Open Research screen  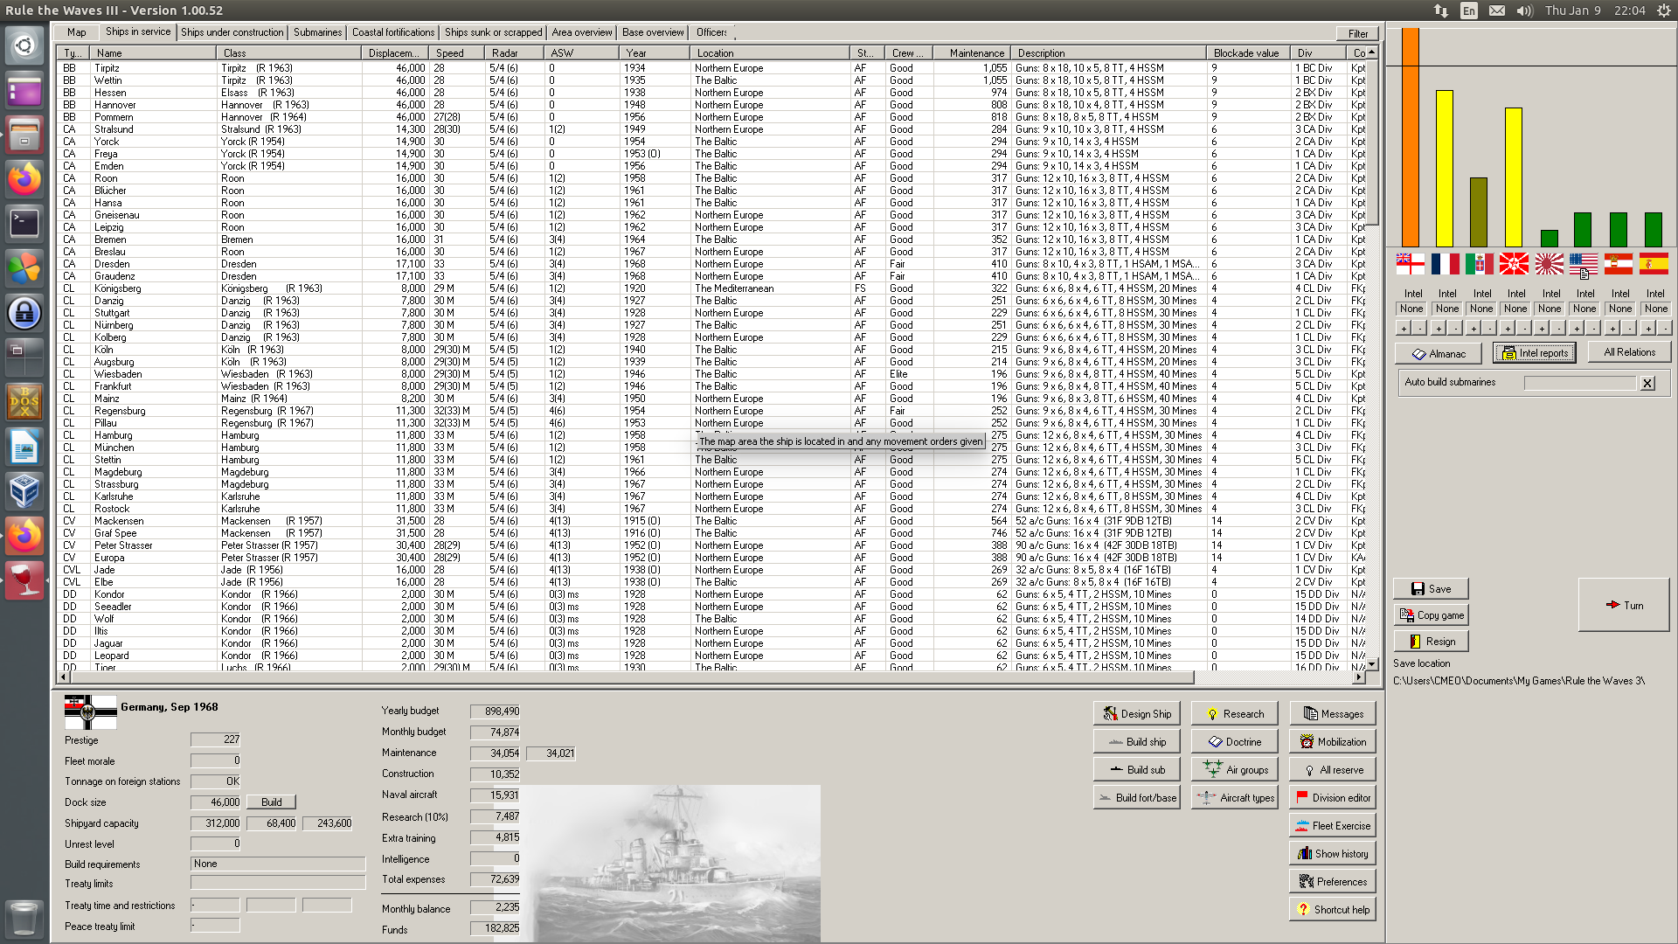pos(1234,714)
